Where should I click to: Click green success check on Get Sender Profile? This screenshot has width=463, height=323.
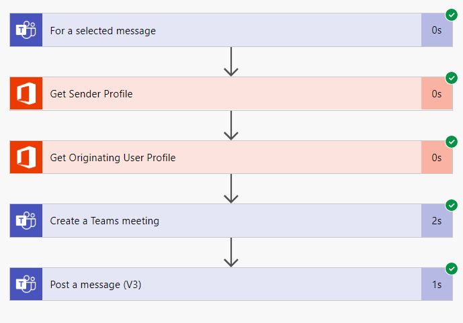[452, 78]
